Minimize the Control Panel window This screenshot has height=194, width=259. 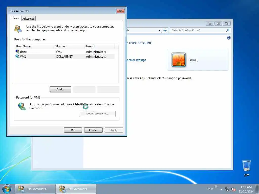click(x=210, y=23)
